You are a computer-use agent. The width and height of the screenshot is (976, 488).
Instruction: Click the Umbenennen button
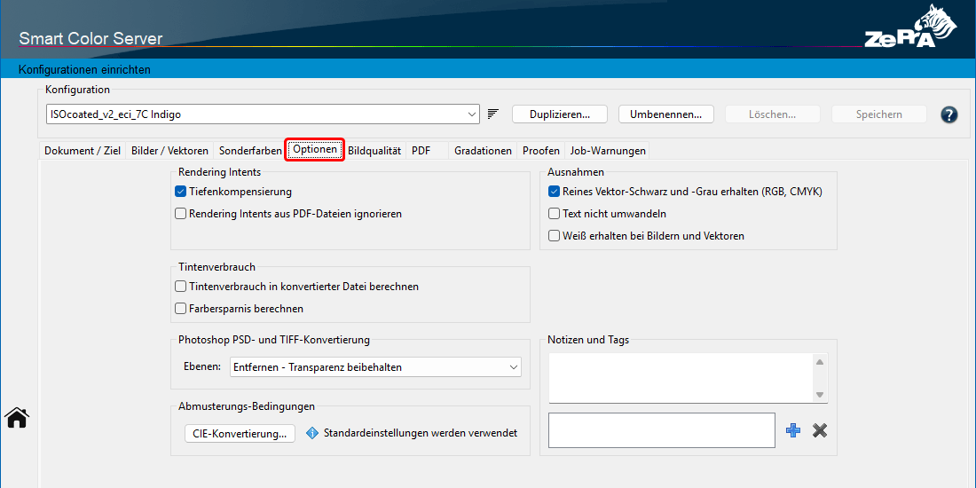(666, 114)
